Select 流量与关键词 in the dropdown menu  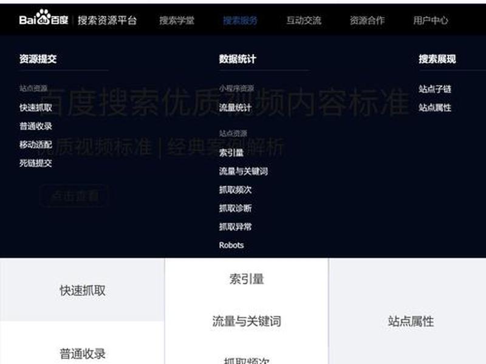(244, 171)
